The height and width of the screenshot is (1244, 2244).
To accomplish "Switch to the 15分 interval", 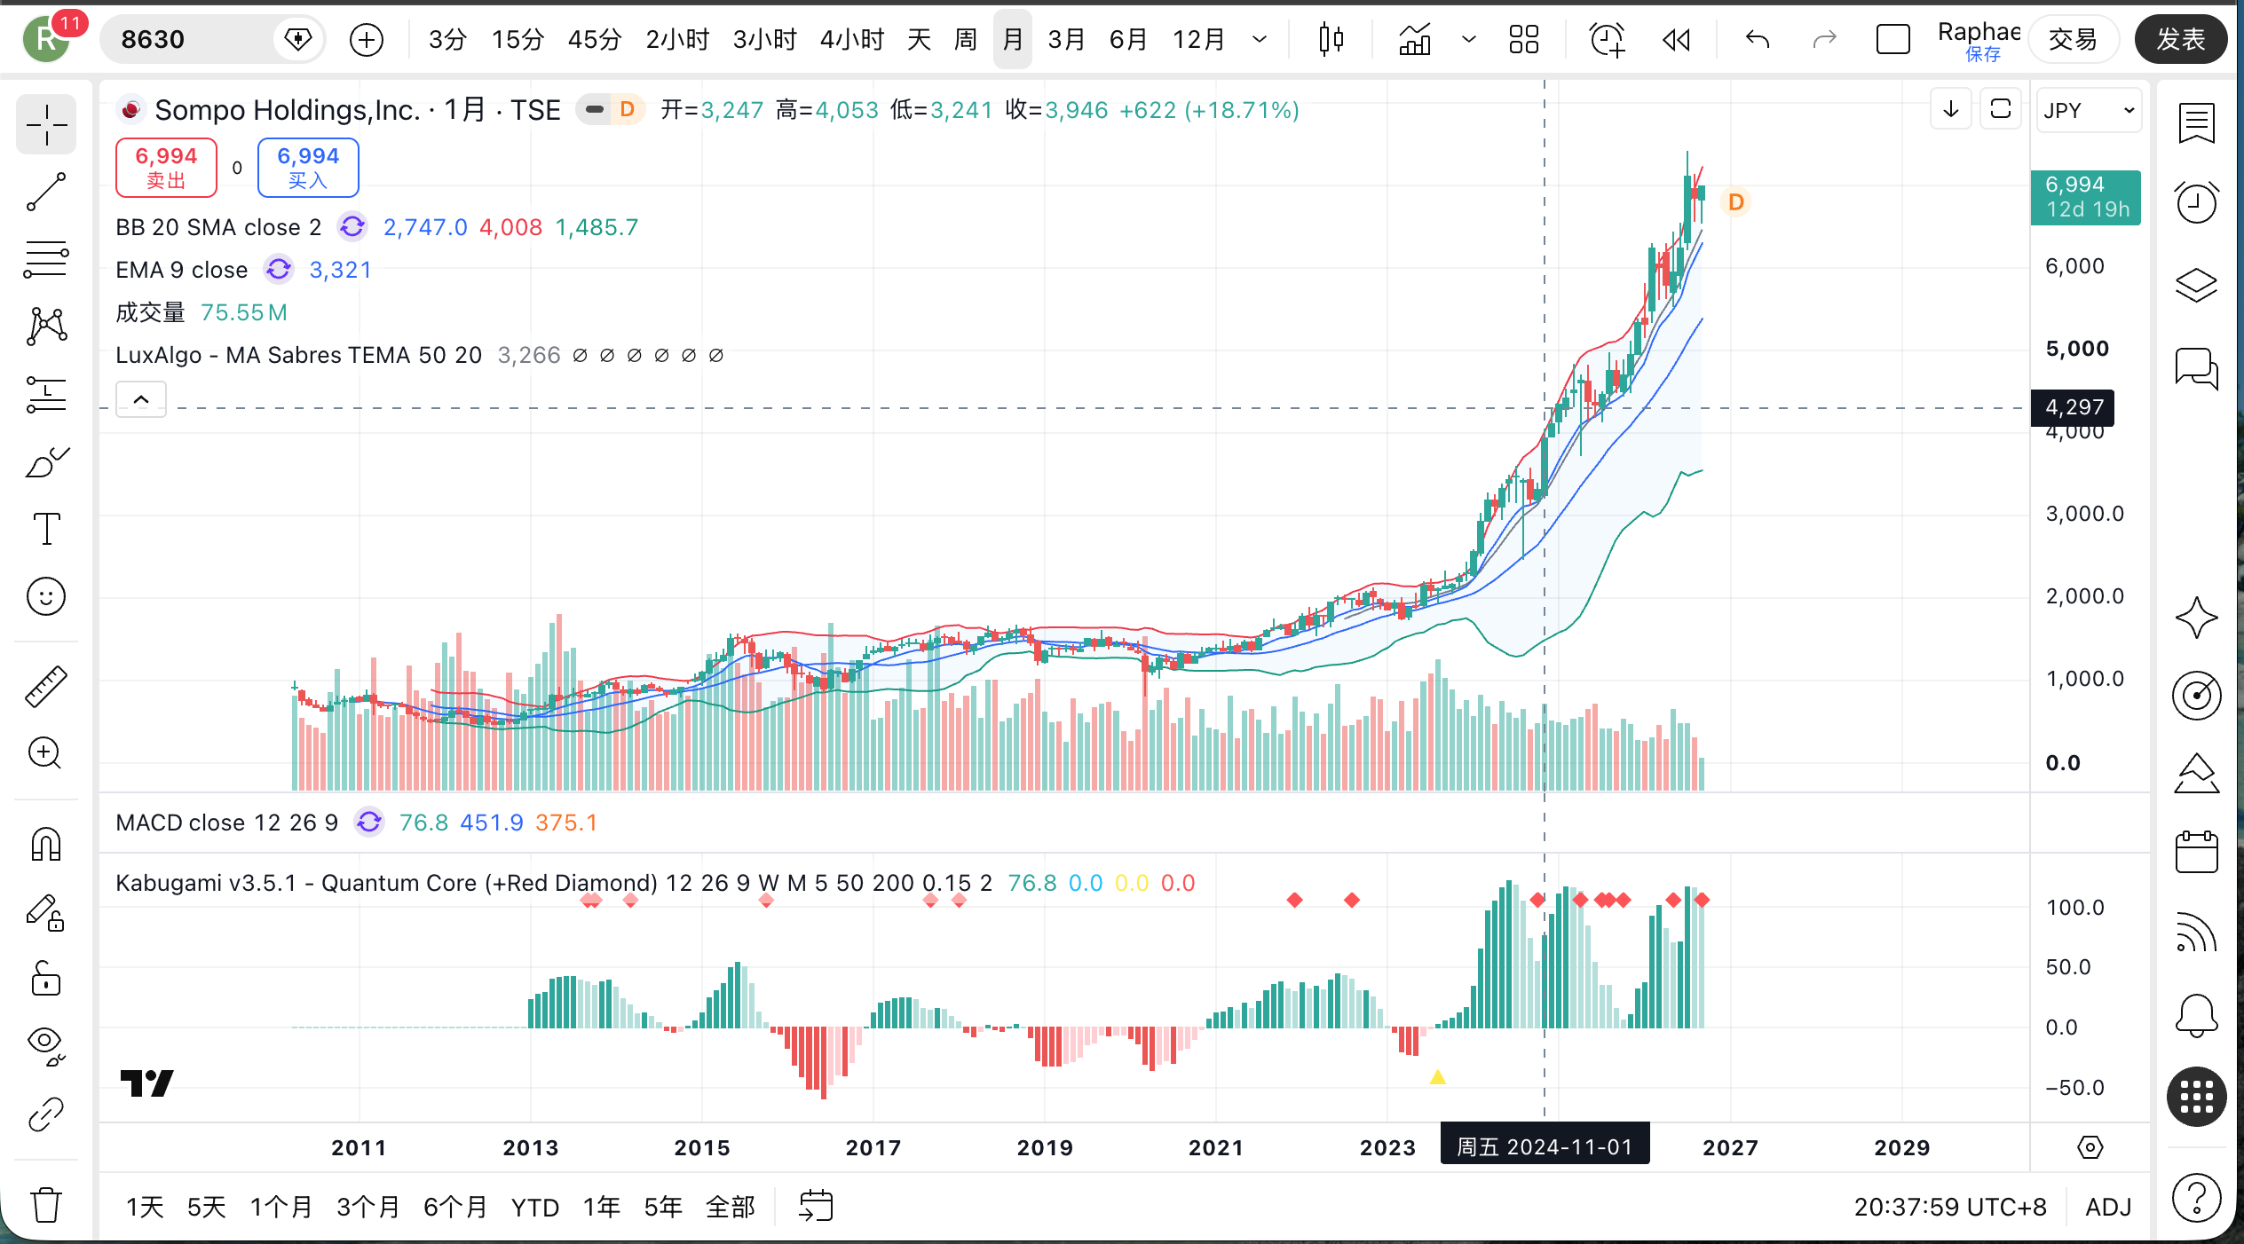I will [518, 39].
